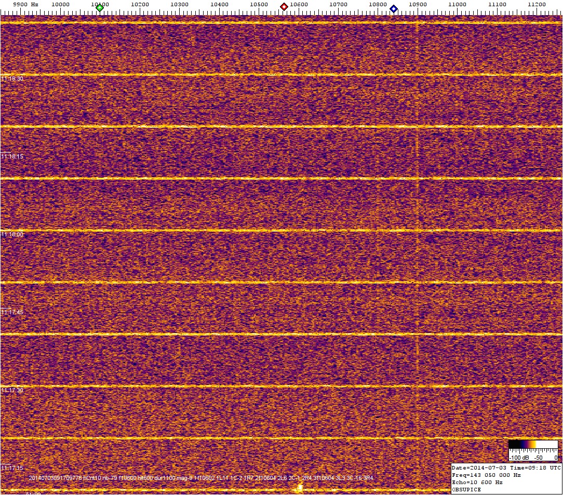Screen dimensions: 563x495
Task: Click the 11:17:30 time stamp
Action: pos(12,390)
